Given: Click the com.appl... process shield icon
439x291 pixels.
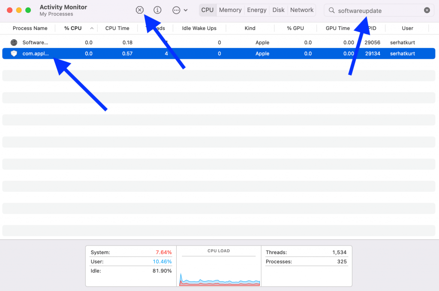Looking at the screenshot, I should (x=14, y=54).
